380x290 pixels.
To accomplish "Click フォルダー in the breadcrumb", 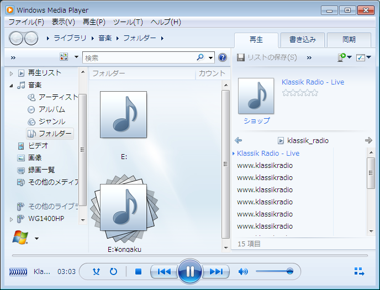I will point(140,38).
